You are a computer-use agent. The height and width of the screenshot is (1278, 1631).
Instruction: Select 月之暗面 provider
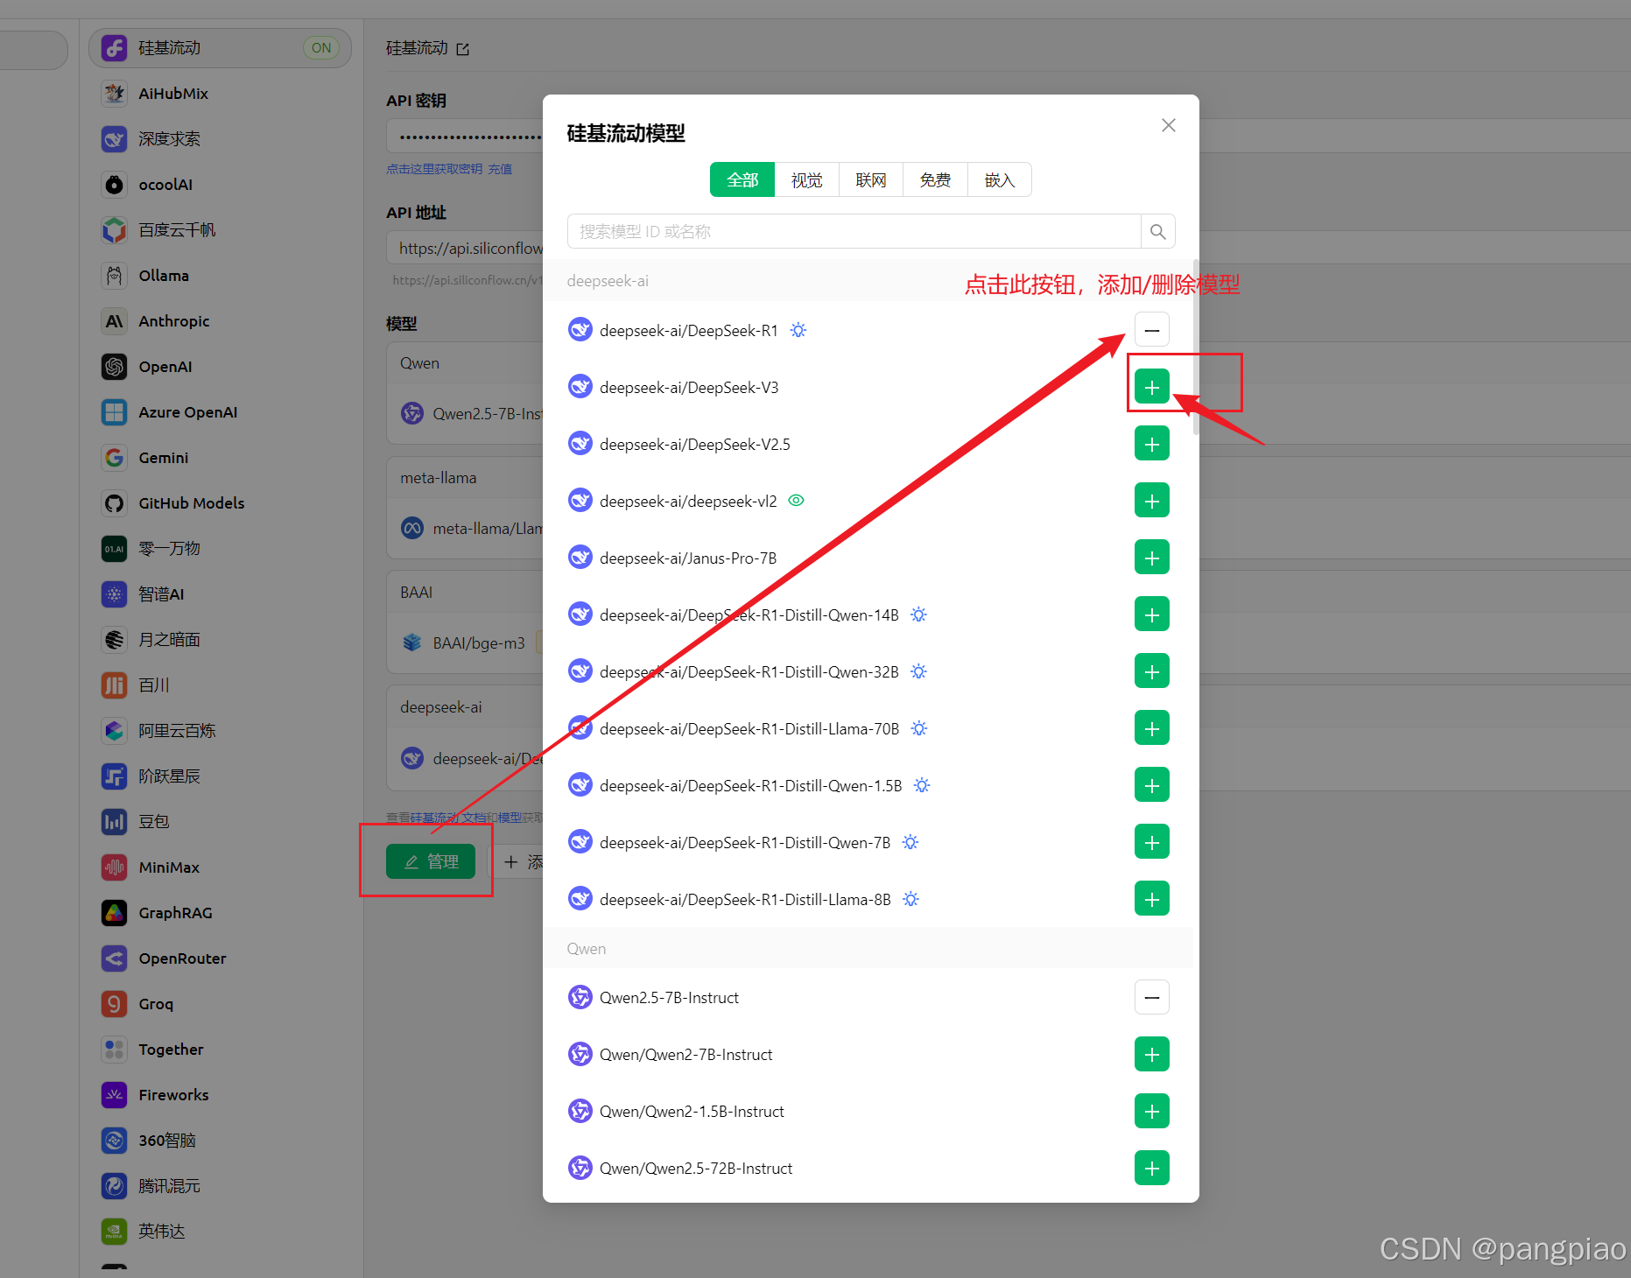(219, 640)
